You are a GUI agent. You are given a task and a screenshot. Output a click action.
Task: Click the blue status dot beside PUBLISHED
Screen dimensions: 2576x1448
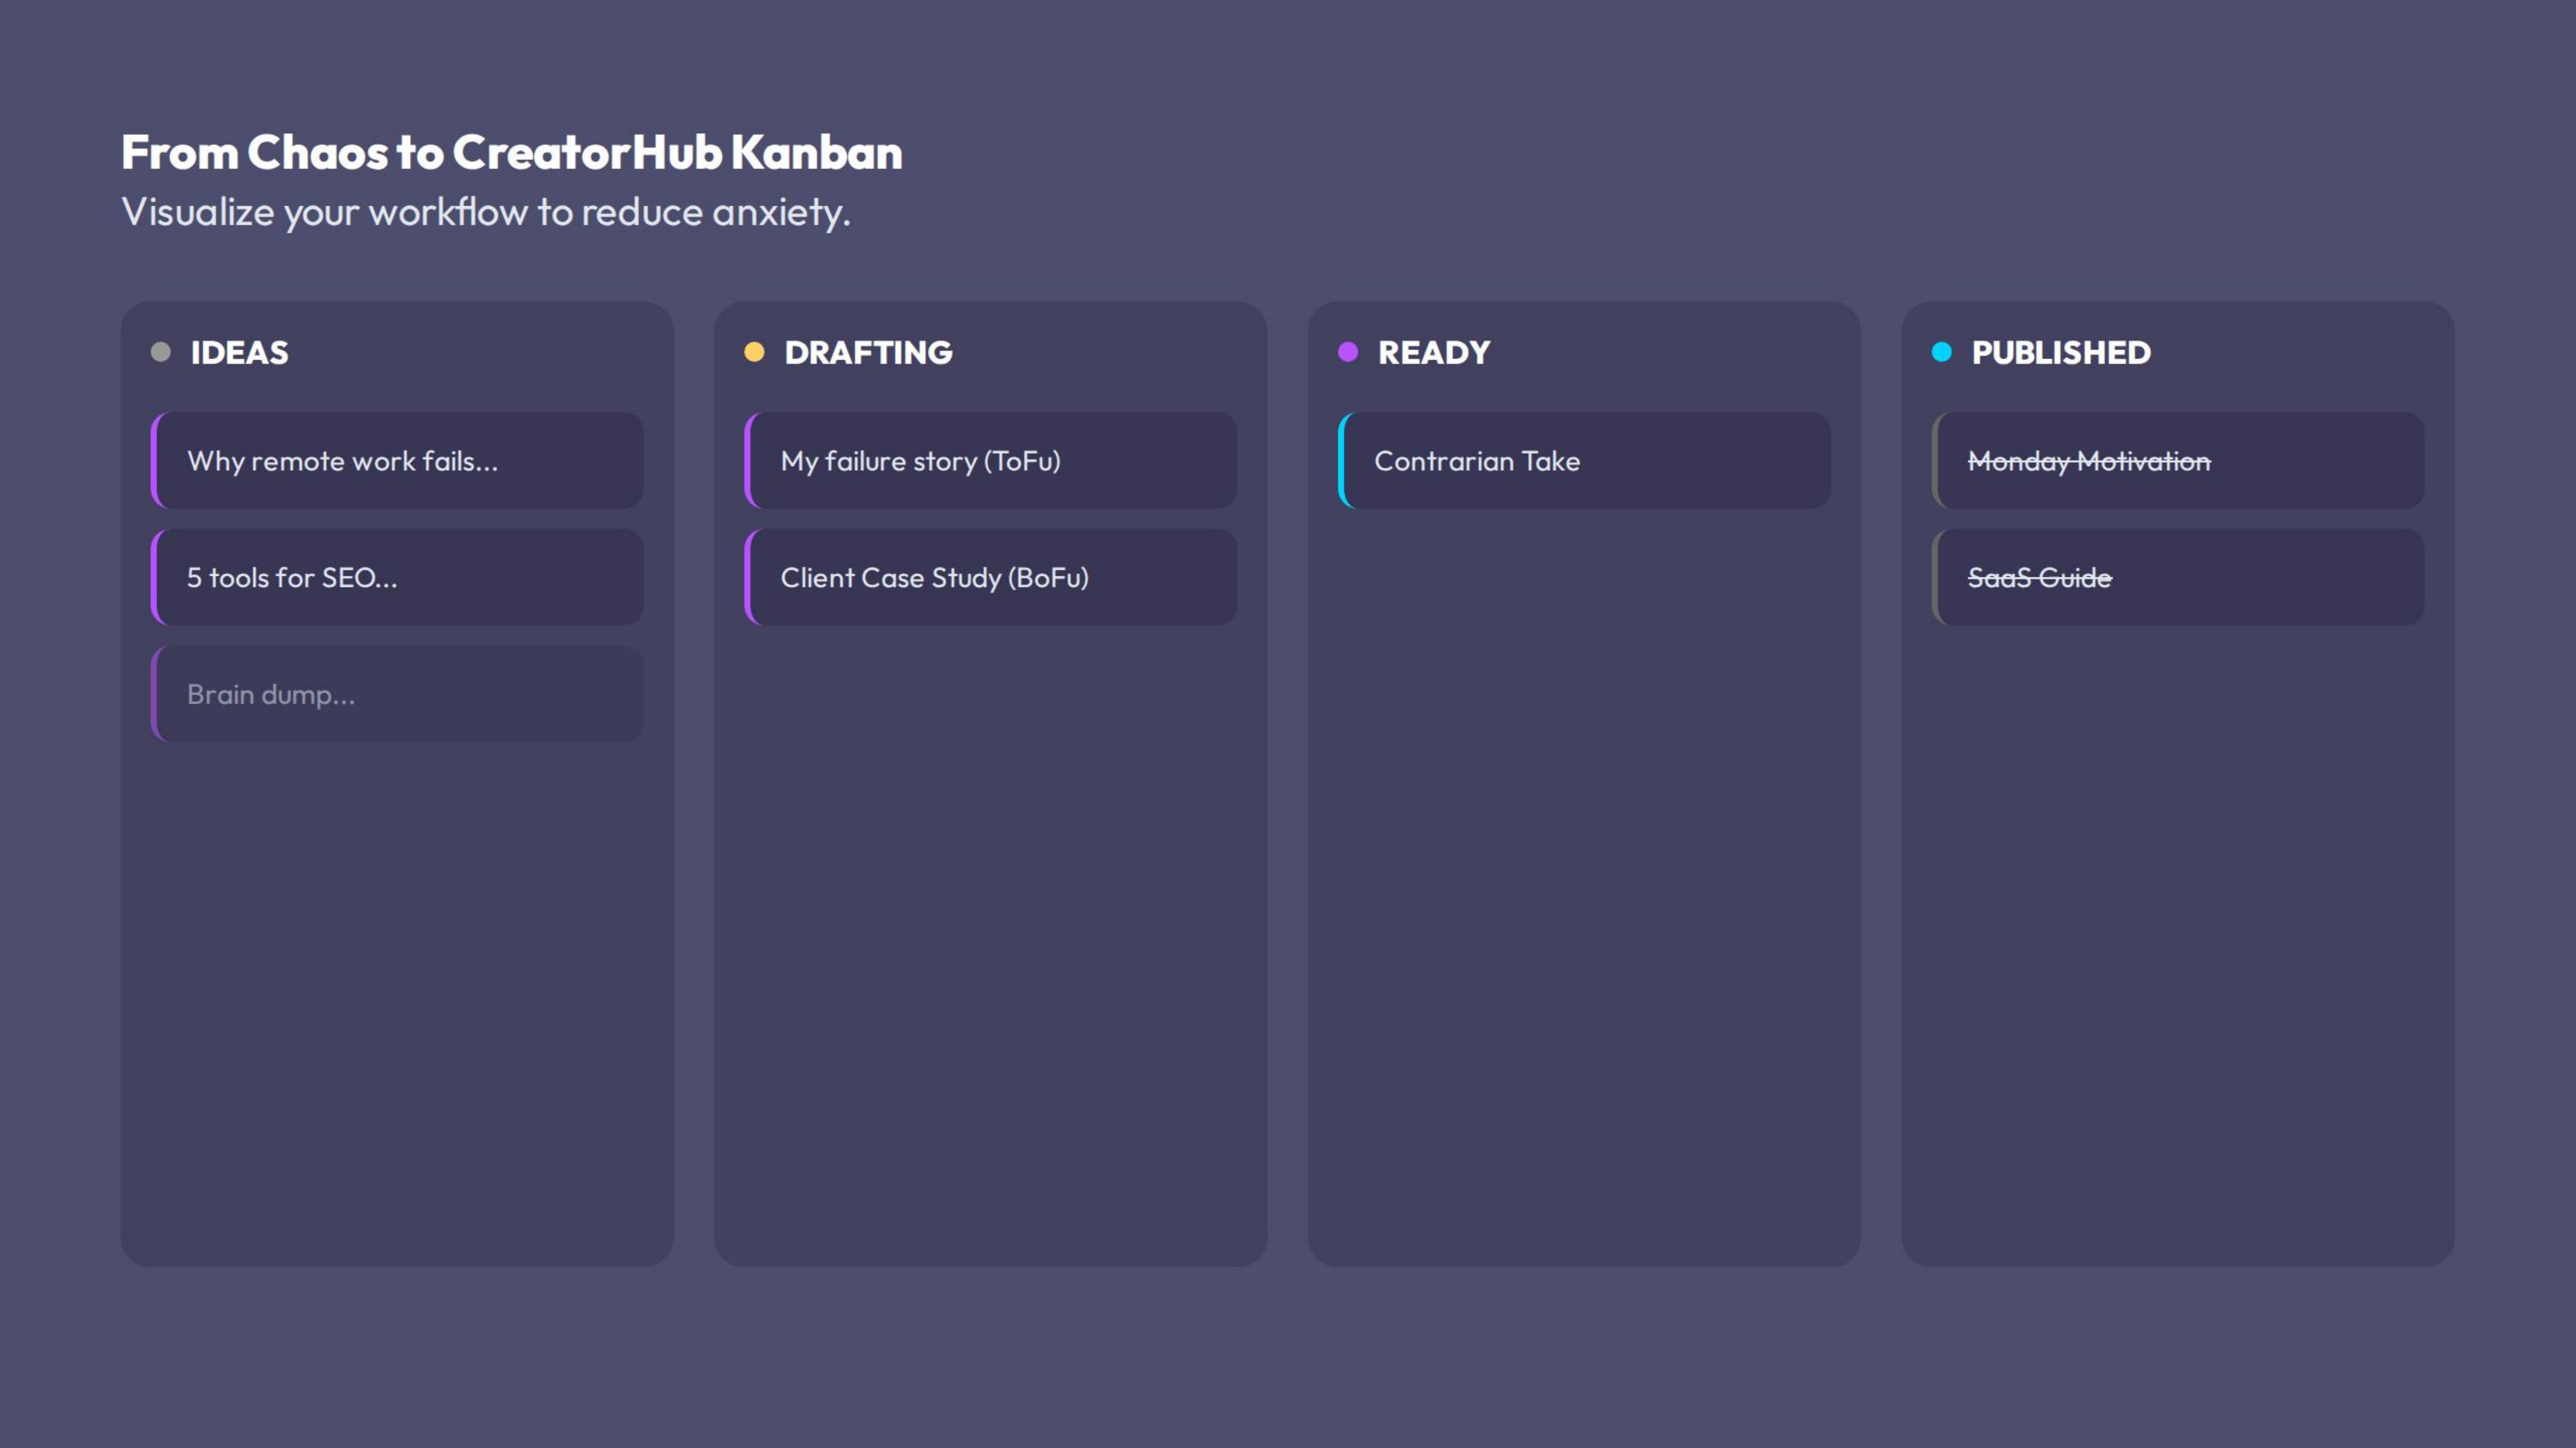coord(1941,352)
